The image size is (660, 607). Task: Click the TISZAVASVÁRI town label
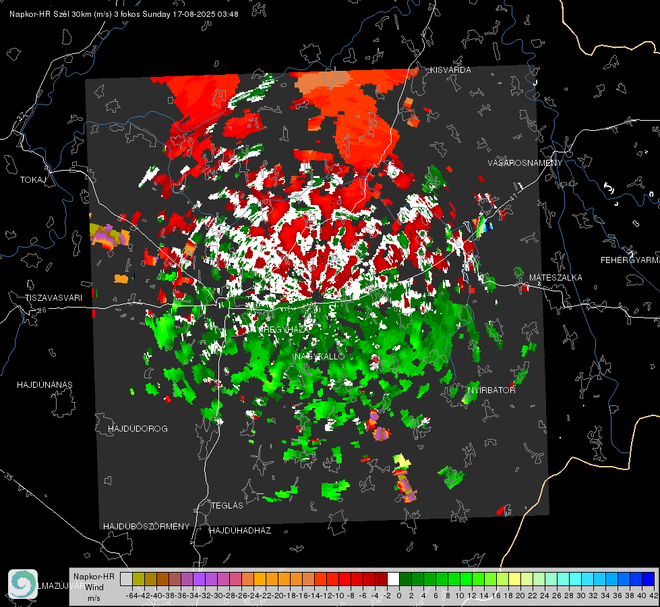[x=53, y=298]
